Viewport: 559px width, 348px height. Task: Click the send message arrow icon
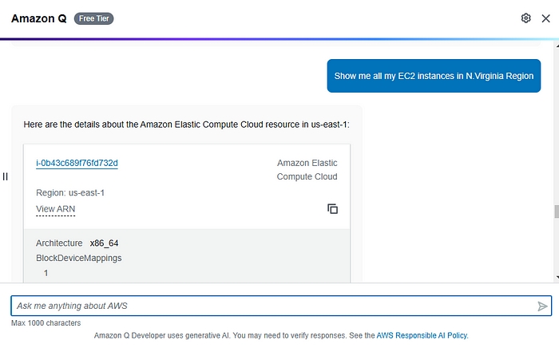point(542,306)
